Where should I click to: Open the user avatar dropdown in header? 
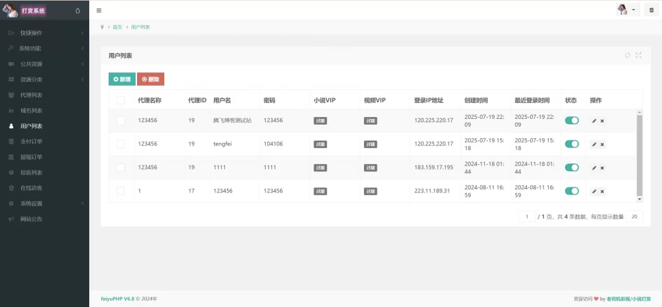pyautogui.click(x=626, y=10)
